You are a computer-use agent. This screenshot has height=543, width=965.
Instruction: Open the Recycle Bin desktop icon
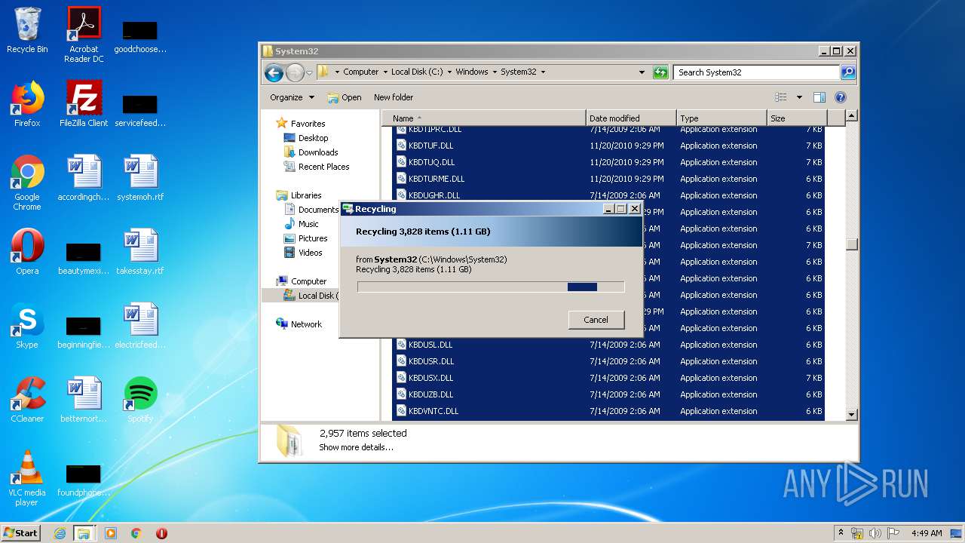[x=27, y=31]
